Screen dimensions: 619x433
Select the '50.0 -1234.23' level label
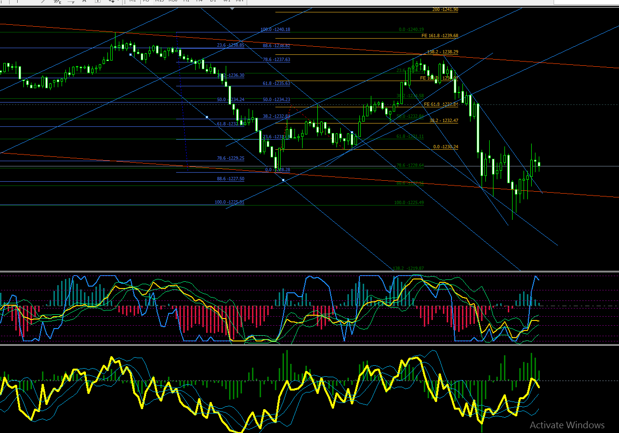coord(276,100)
